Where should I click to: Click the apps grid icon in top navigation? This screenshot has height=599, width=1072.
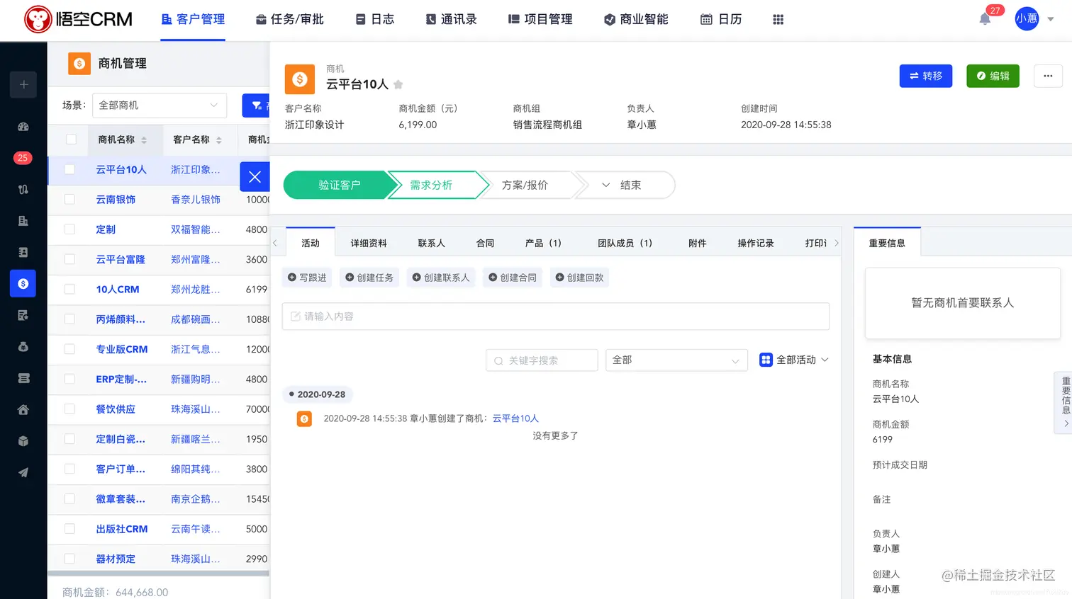click(778, 19)
